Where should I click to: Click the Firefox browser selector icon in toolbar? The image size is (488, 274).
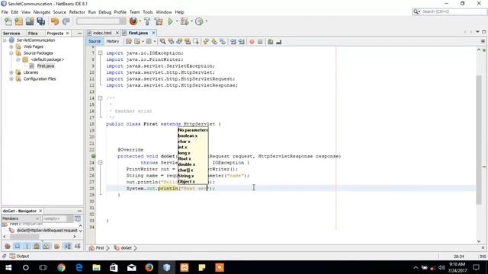133,21
